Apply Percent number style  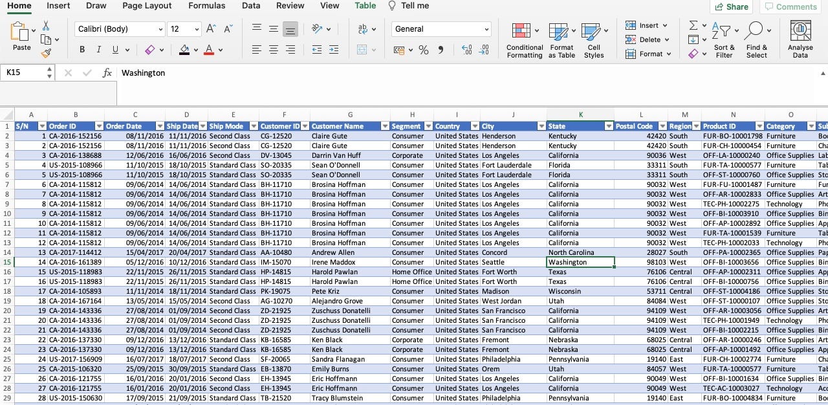[424, 50]
